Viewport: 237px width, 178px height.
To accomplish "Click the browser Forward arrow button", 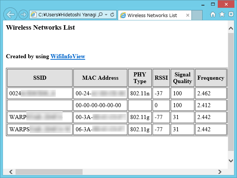I will [23, 15].
